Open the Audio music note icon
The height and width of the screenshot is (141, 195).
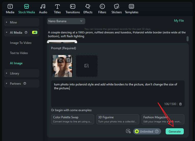tap(43, 6)
